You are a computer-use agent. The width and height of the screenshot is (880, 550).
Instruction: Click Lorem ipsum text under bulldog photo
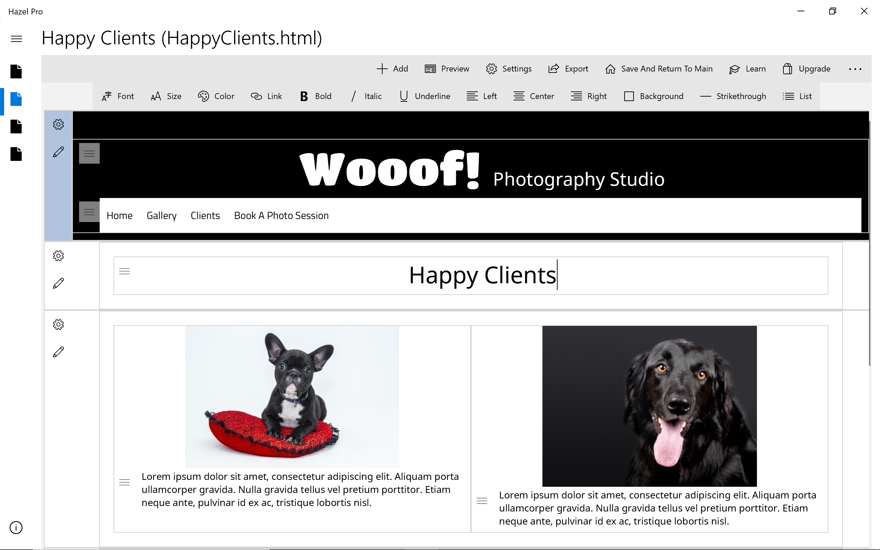pyautogui.click(x=300, y=489)
